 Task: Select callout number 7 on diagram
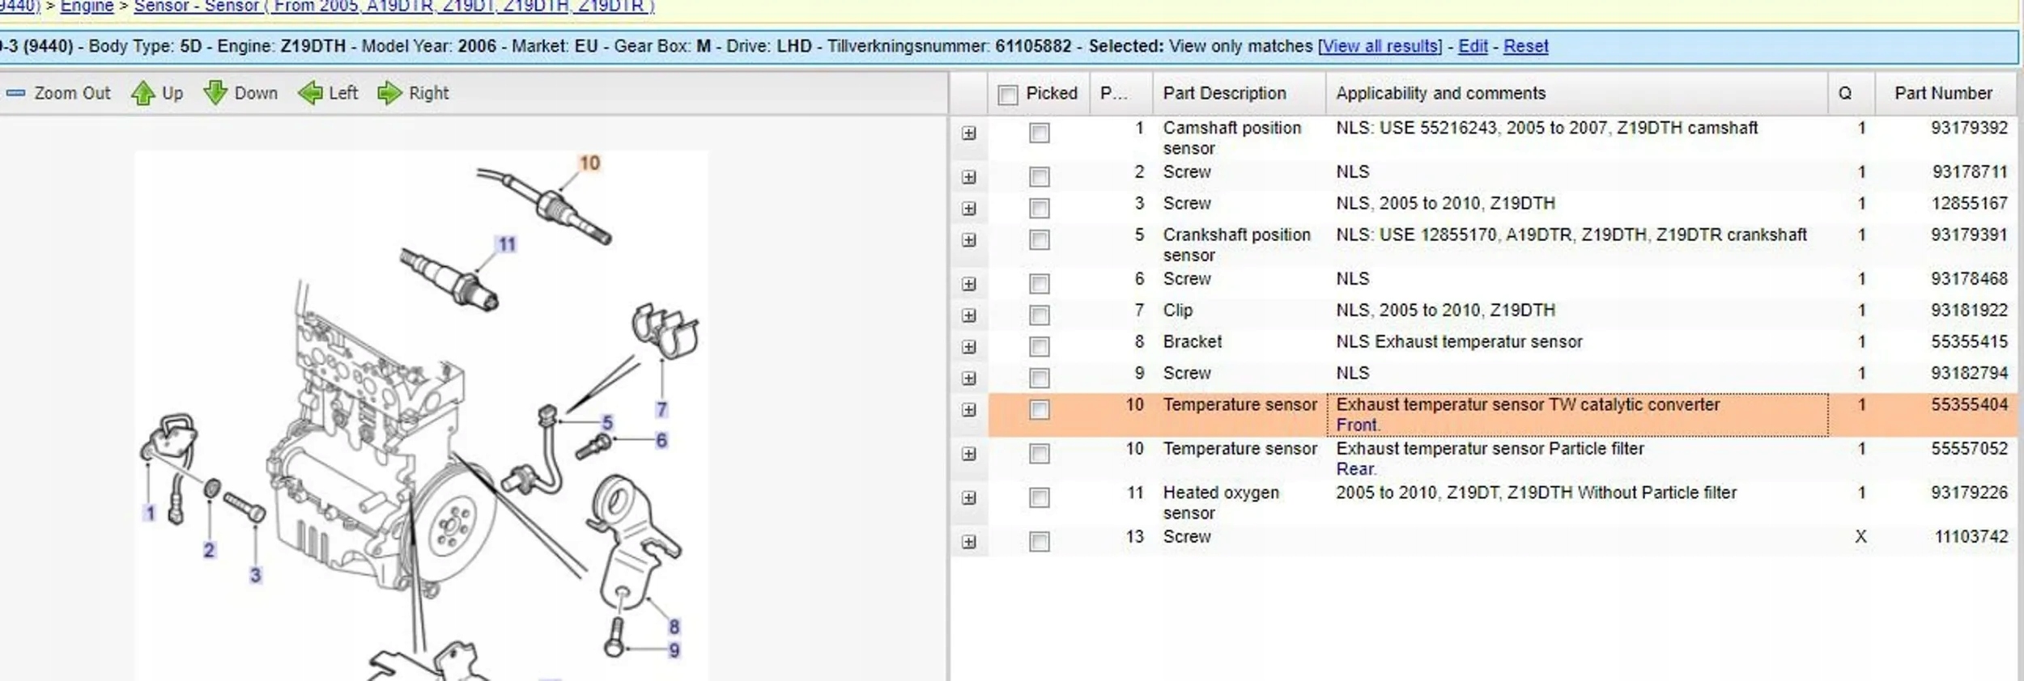pyautogui.click(x=661, y=409)
